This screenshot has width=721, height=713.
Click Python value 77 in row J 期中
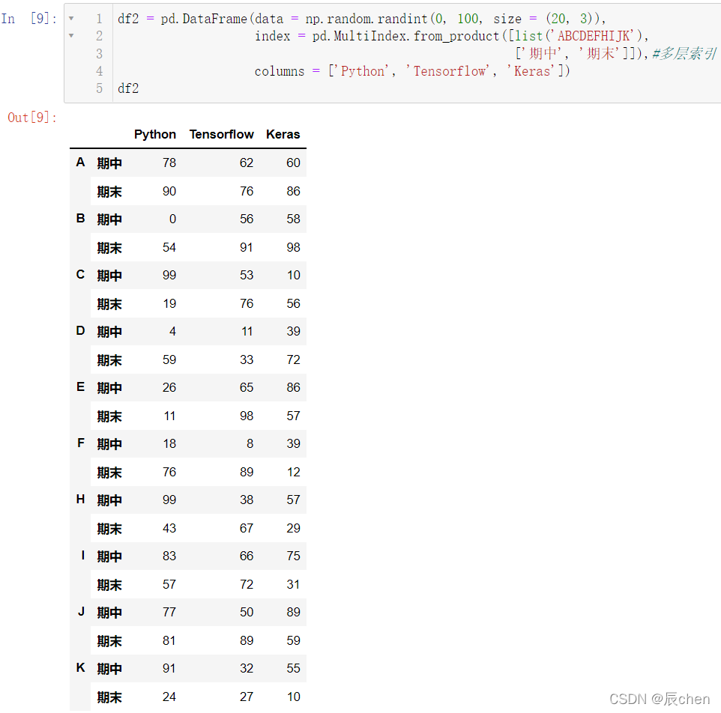pos(169,613)
